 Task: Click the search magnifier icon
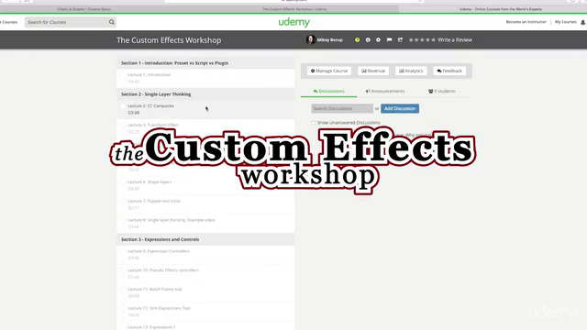click(x=112, y=22)
